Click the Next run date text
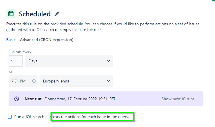Image resolution: width=215 pixels, height=127 pixels. coord(80,99)
